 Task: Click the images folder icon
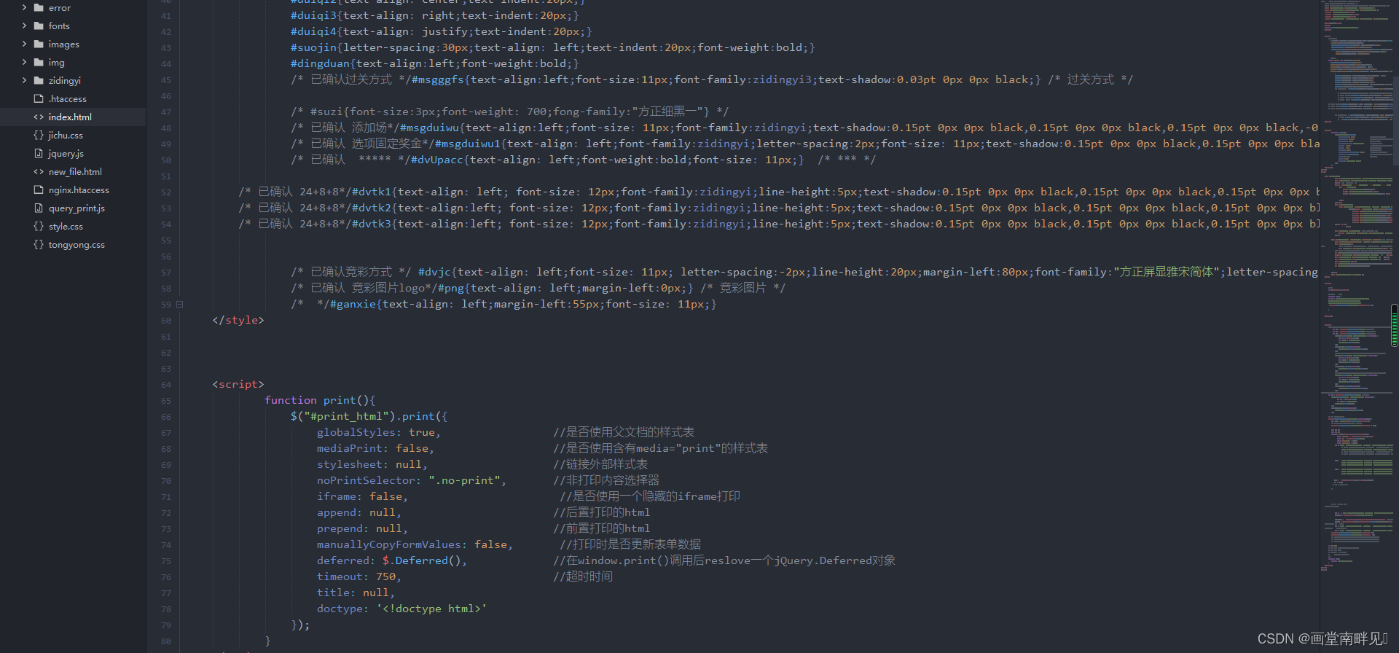point(39,44)
